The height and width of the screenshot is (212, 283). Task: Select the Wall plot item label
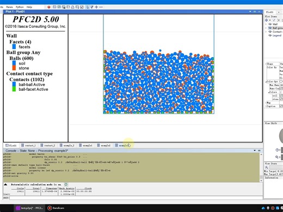(x=275, y=24)
